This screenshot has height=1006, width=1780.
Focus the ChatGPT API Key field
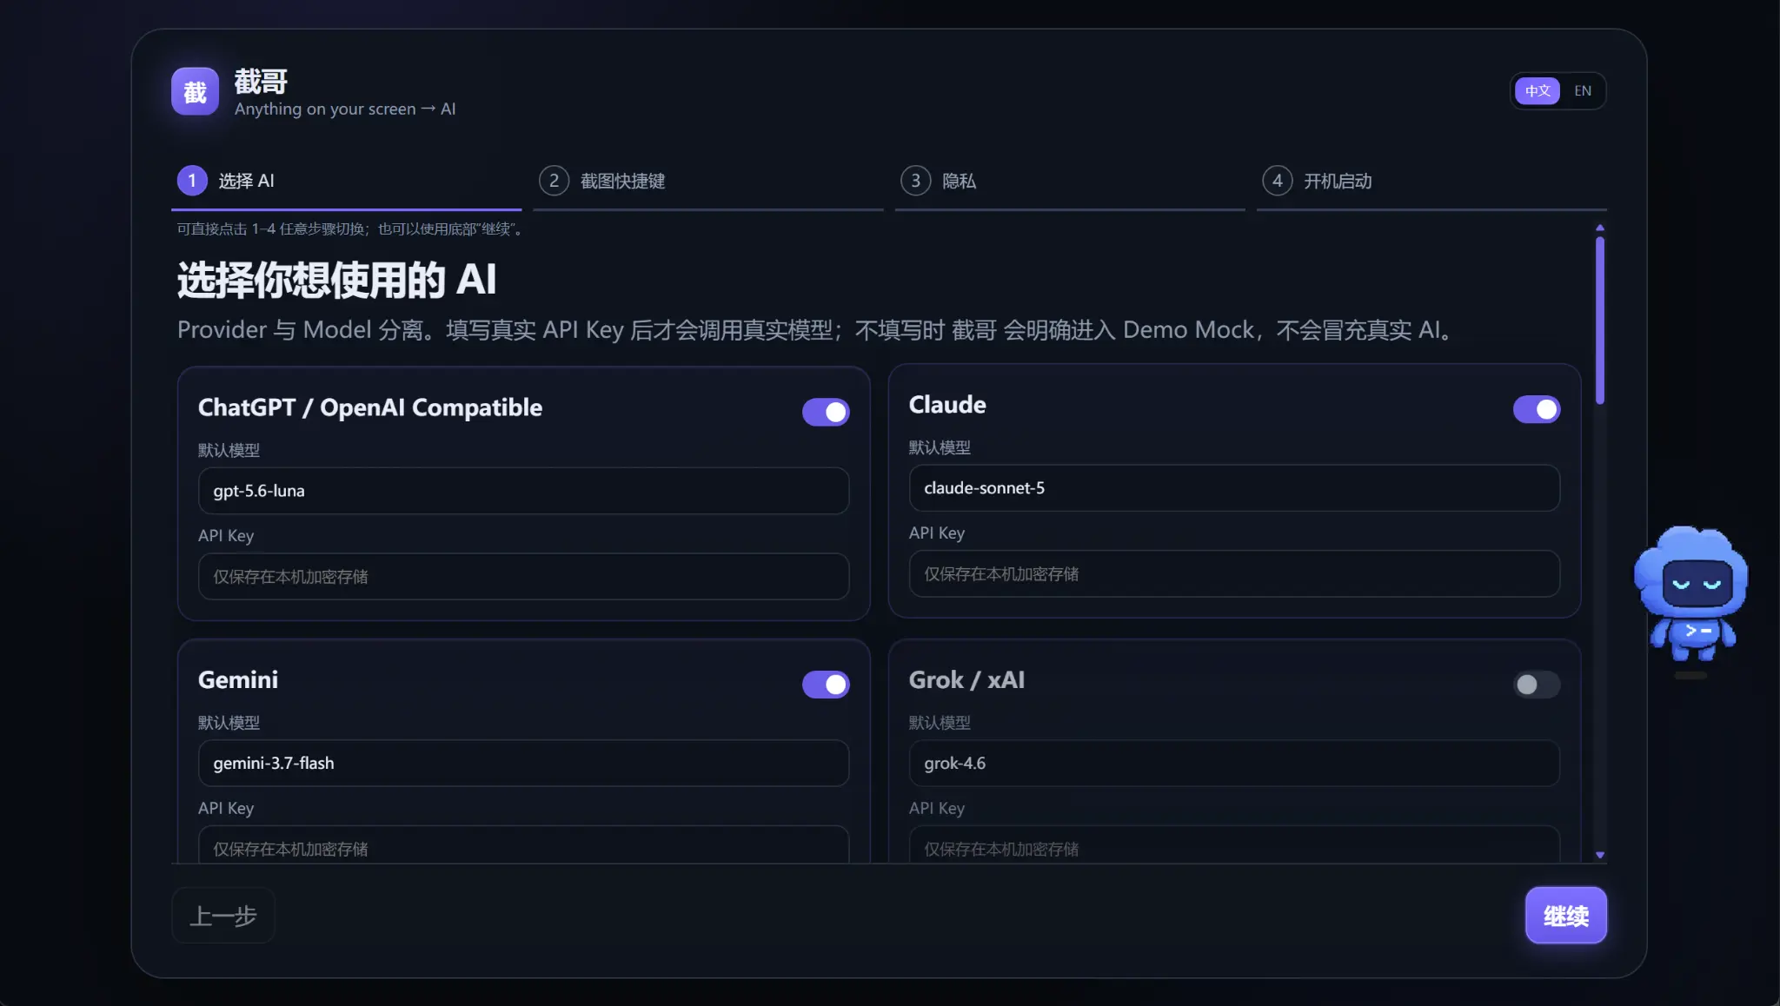point(523,577)
